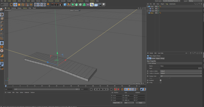Toggle Z axis lock

pos(44,5)
